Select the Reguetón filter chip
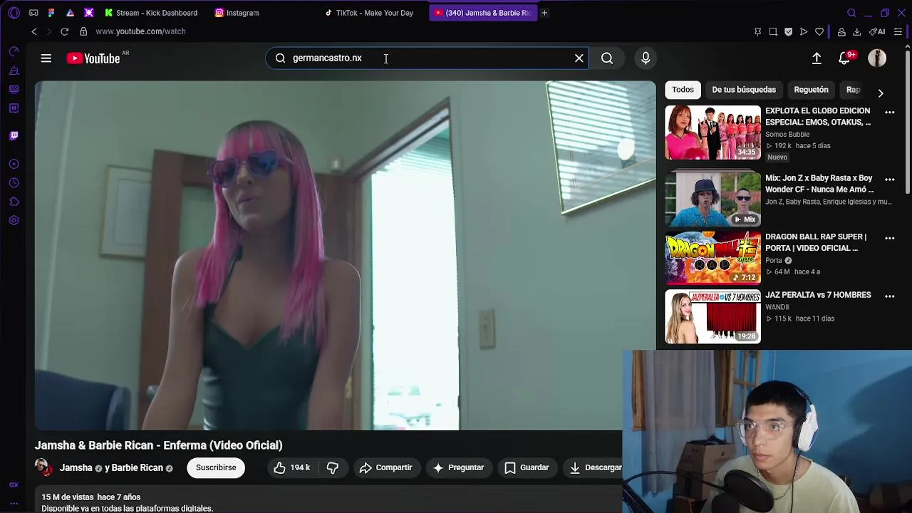 tap(811, 90)
